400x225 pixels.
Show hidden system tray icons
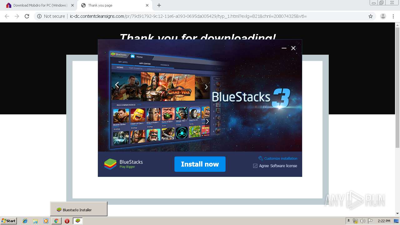pyautogui.click(x=348, y=221)
